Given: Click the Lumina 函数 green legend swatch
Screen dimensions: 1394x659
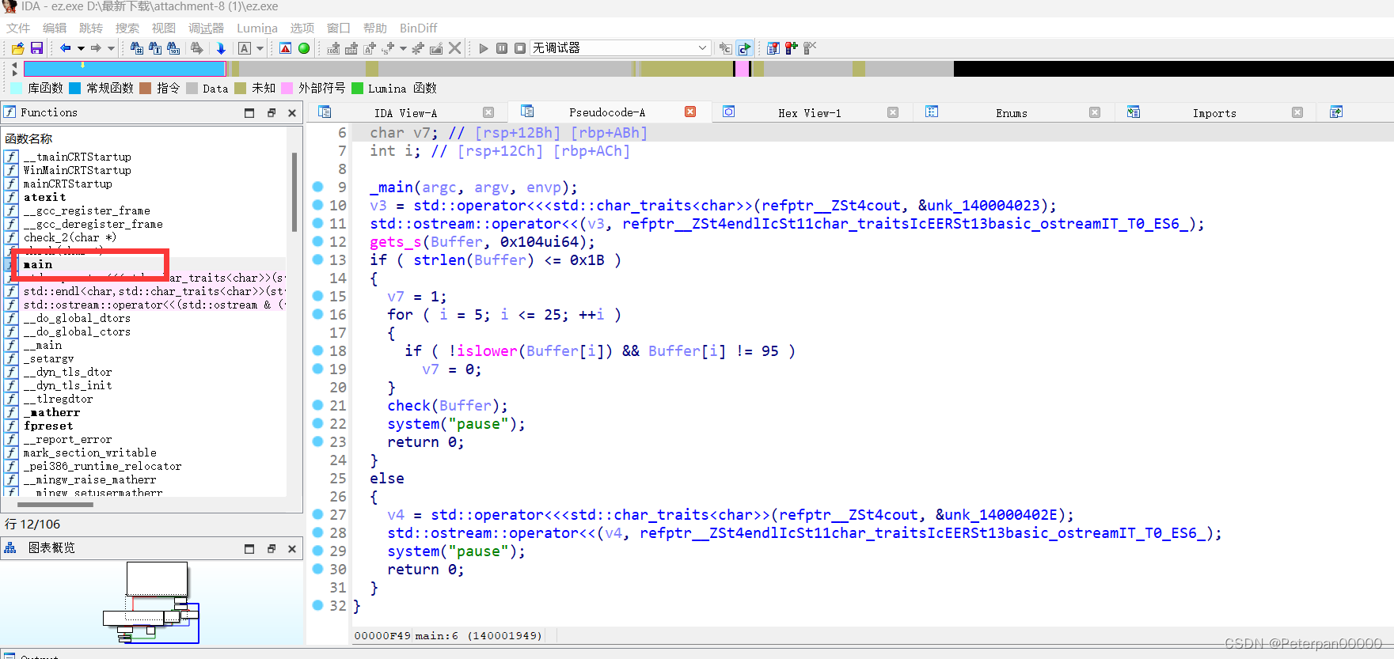Looking at the screenshot, I should point(357,88).
